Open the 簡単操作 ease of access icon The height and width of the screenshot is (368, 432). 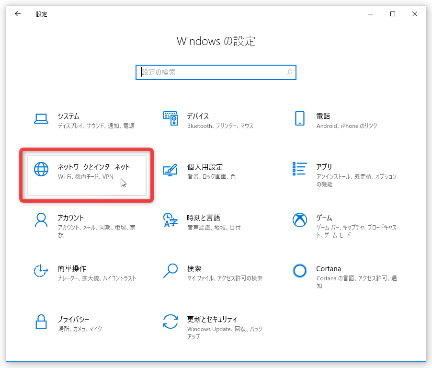pyautogui.click(x=41, y=271)
